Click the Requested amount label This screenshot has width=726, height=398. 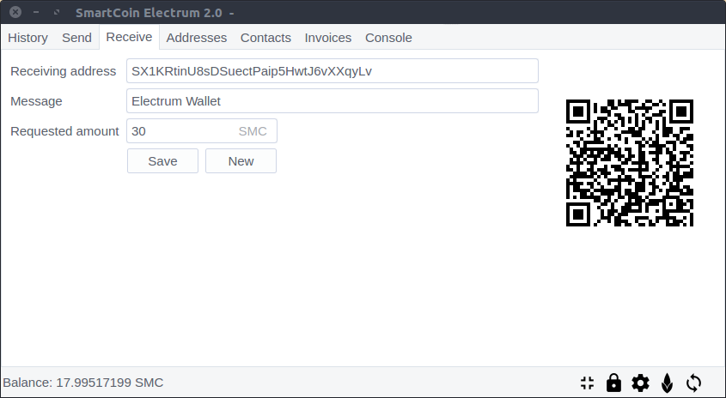click(64, 131)
